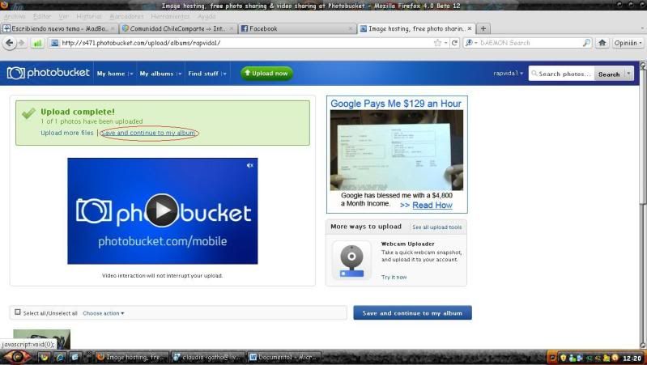Open the Marcadores menu

[x=126, y=16]
